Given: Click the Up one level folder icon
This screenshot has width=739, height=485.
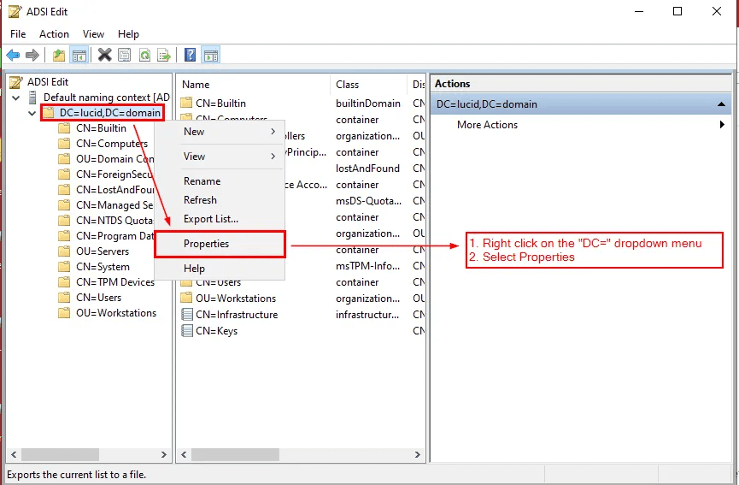Looking at the screenshot, I should tap(58, 56).
